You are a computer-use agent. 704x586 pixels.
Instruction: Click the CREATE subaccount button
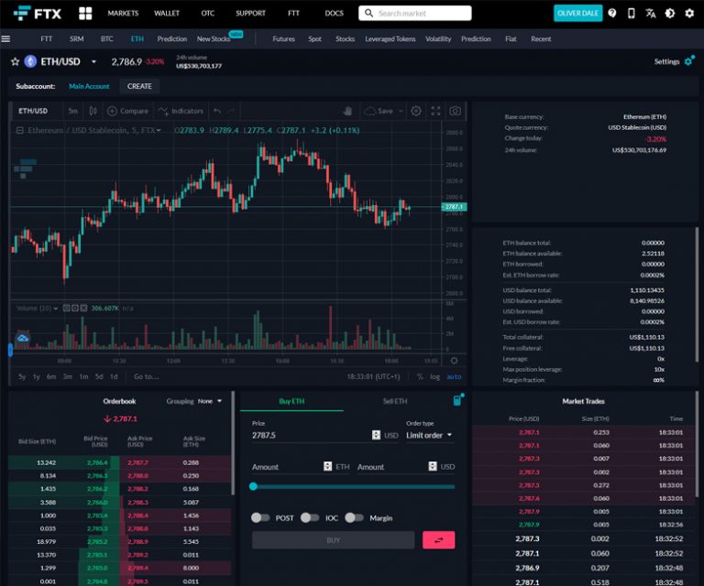pyautogui.click(x=139, y=86)
